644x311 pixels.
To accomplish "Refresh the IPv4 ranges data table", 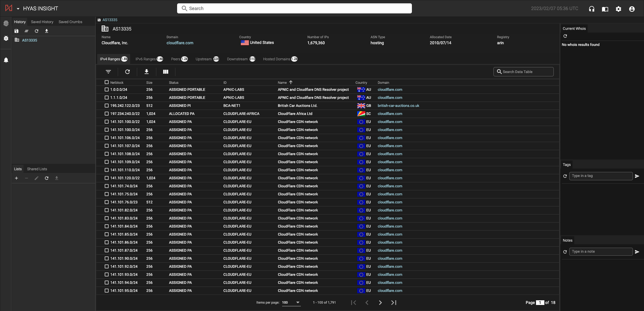I will pyautogui.click(x=127, y=72).
